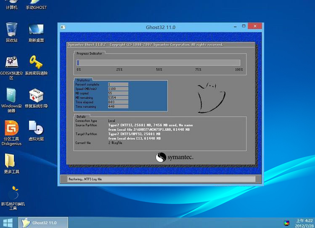
Task: Click the Time remaining value 4:49
Action: 118,106
